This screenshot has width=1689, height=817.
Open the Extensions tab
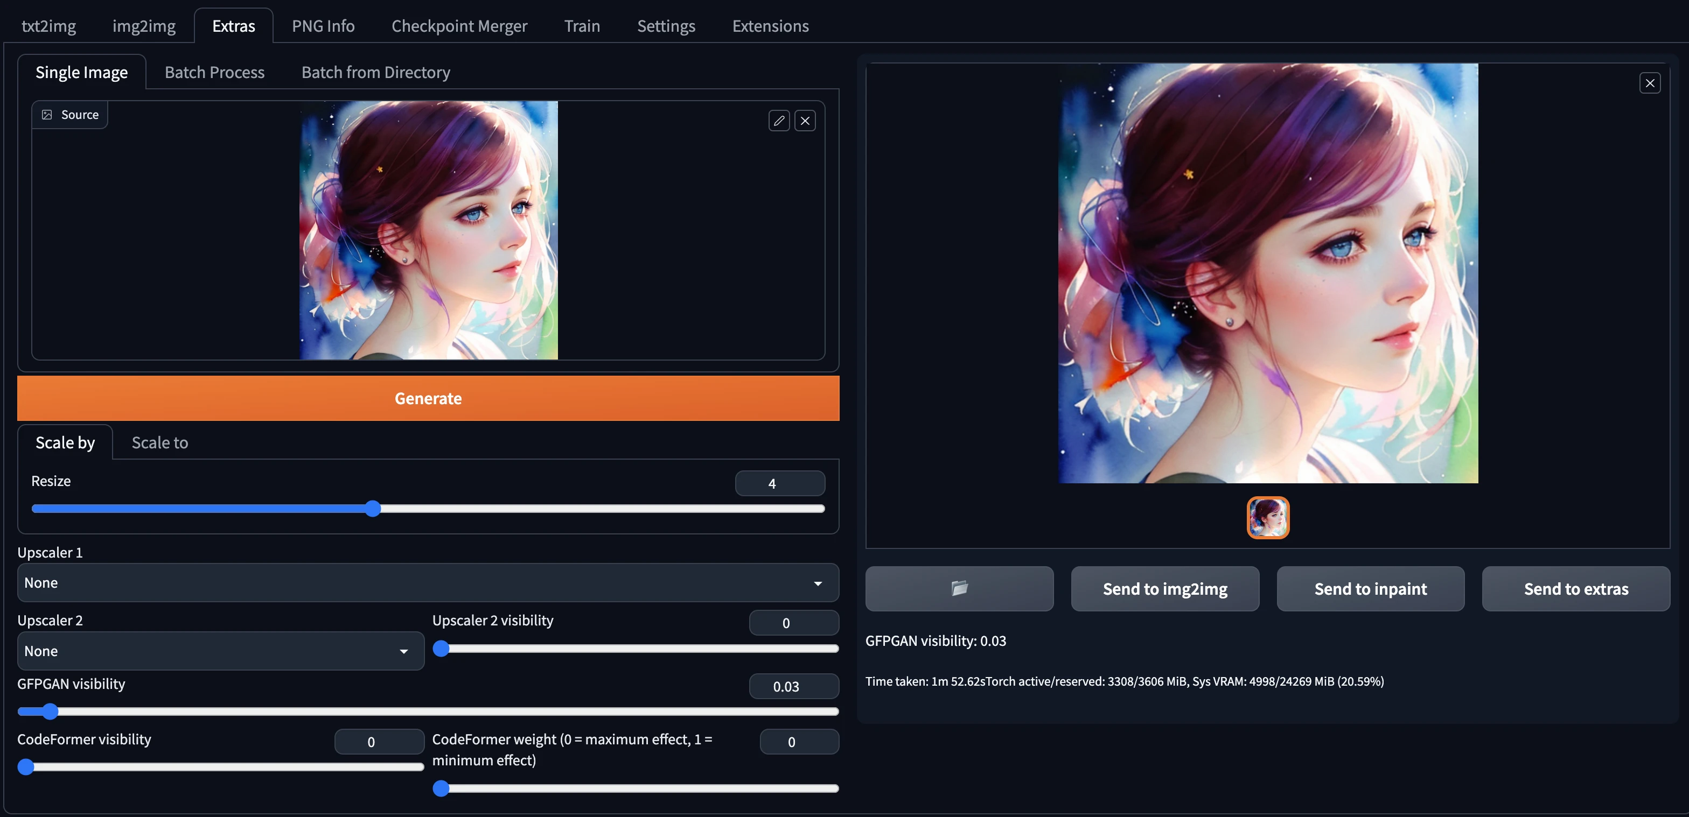coord(770,26)
